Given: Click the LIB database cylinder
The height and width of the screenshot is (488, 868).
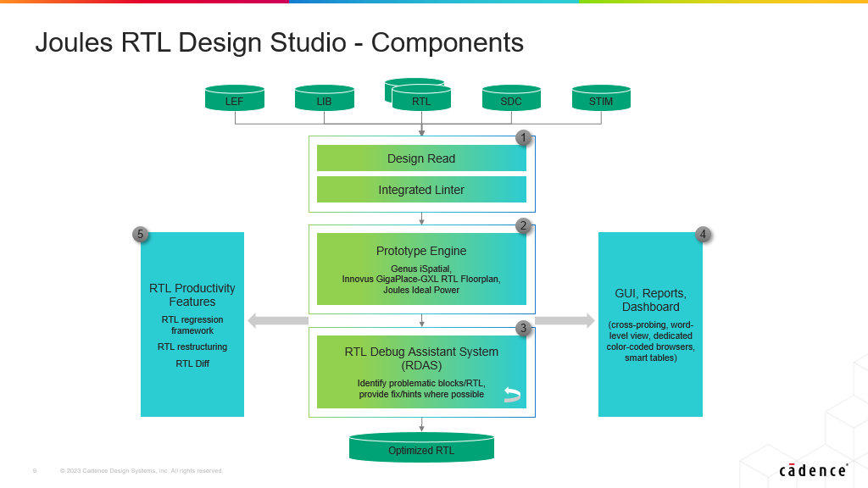Looking at the screenshot, I should (324, 98).
